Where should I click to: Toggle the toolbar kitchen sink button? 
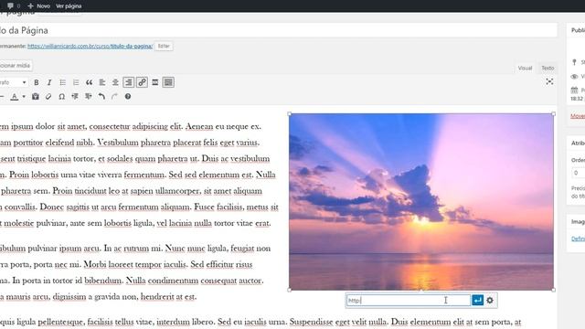[168, 82]
